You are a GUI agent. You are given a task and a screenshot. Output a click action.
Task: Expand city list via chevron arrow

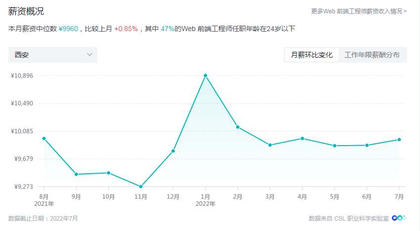pyautogui.click(x=89, y=55)
